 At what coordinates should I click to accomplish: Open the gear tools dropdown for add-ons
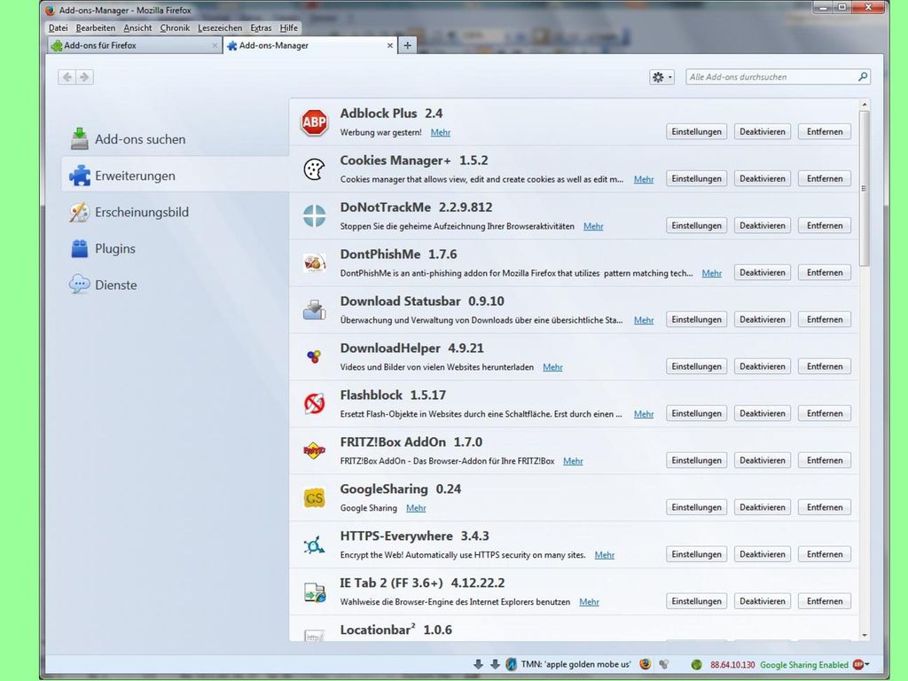click(x=661, y=77)
